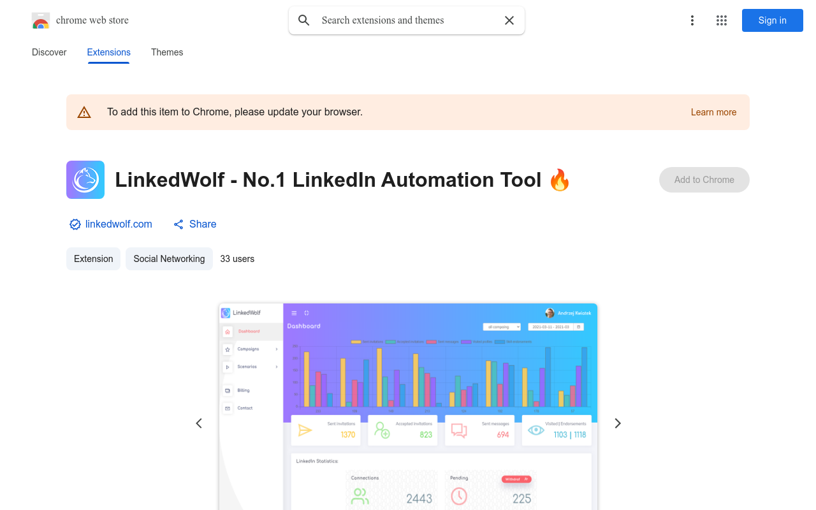816x510 pixels.
Task: Show the previous screenshot with left arrow
Action: [199, 423]
